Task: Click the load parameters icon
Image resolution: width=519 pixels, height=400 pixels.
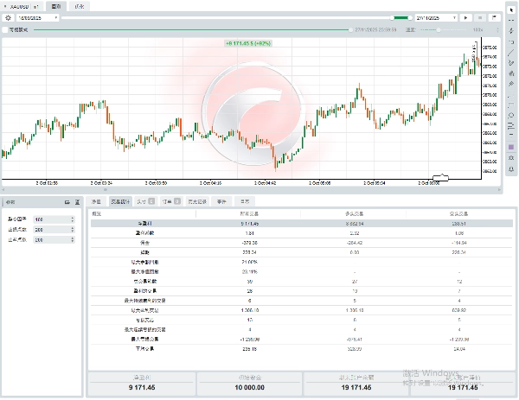Action: coord(67,201)
